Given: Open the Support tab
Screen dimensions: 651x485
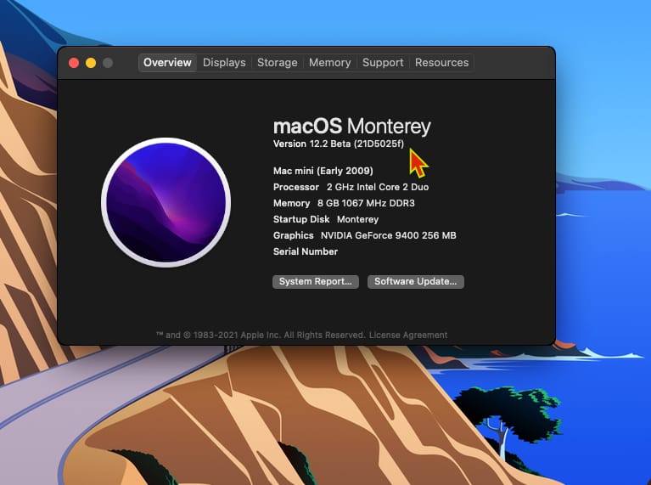Looking at the screenshot, I should pyautogui.click(x=383, y=63).
